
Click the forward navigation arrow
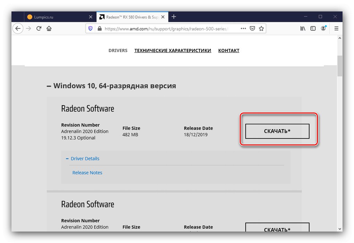(28, 28)
